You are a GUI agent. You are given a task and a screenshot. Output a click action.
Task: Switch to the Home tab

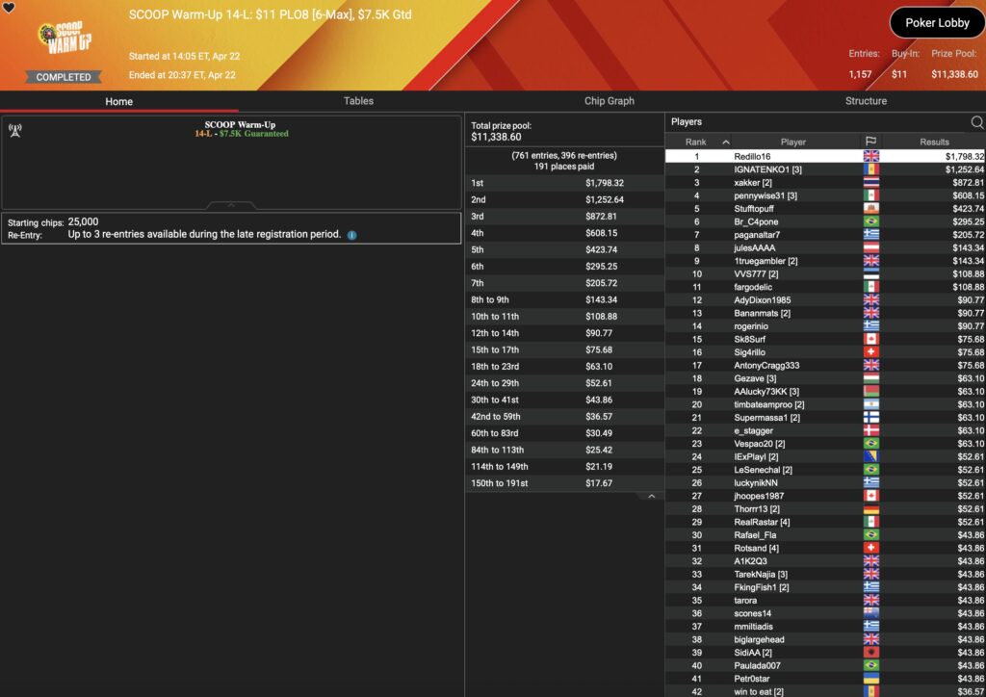point(118,101)
